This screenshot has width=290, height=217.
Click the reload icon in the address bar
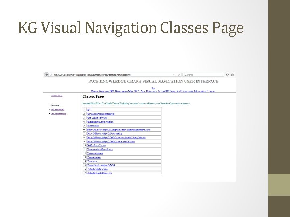(x=179, y=75)
